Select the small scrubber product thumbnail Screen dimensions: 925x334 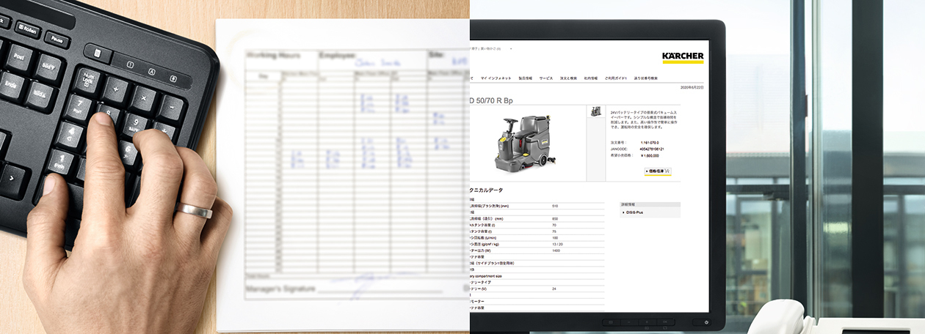(x=595, y=111)
